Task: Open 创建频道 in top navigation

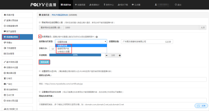Action: 80,5
